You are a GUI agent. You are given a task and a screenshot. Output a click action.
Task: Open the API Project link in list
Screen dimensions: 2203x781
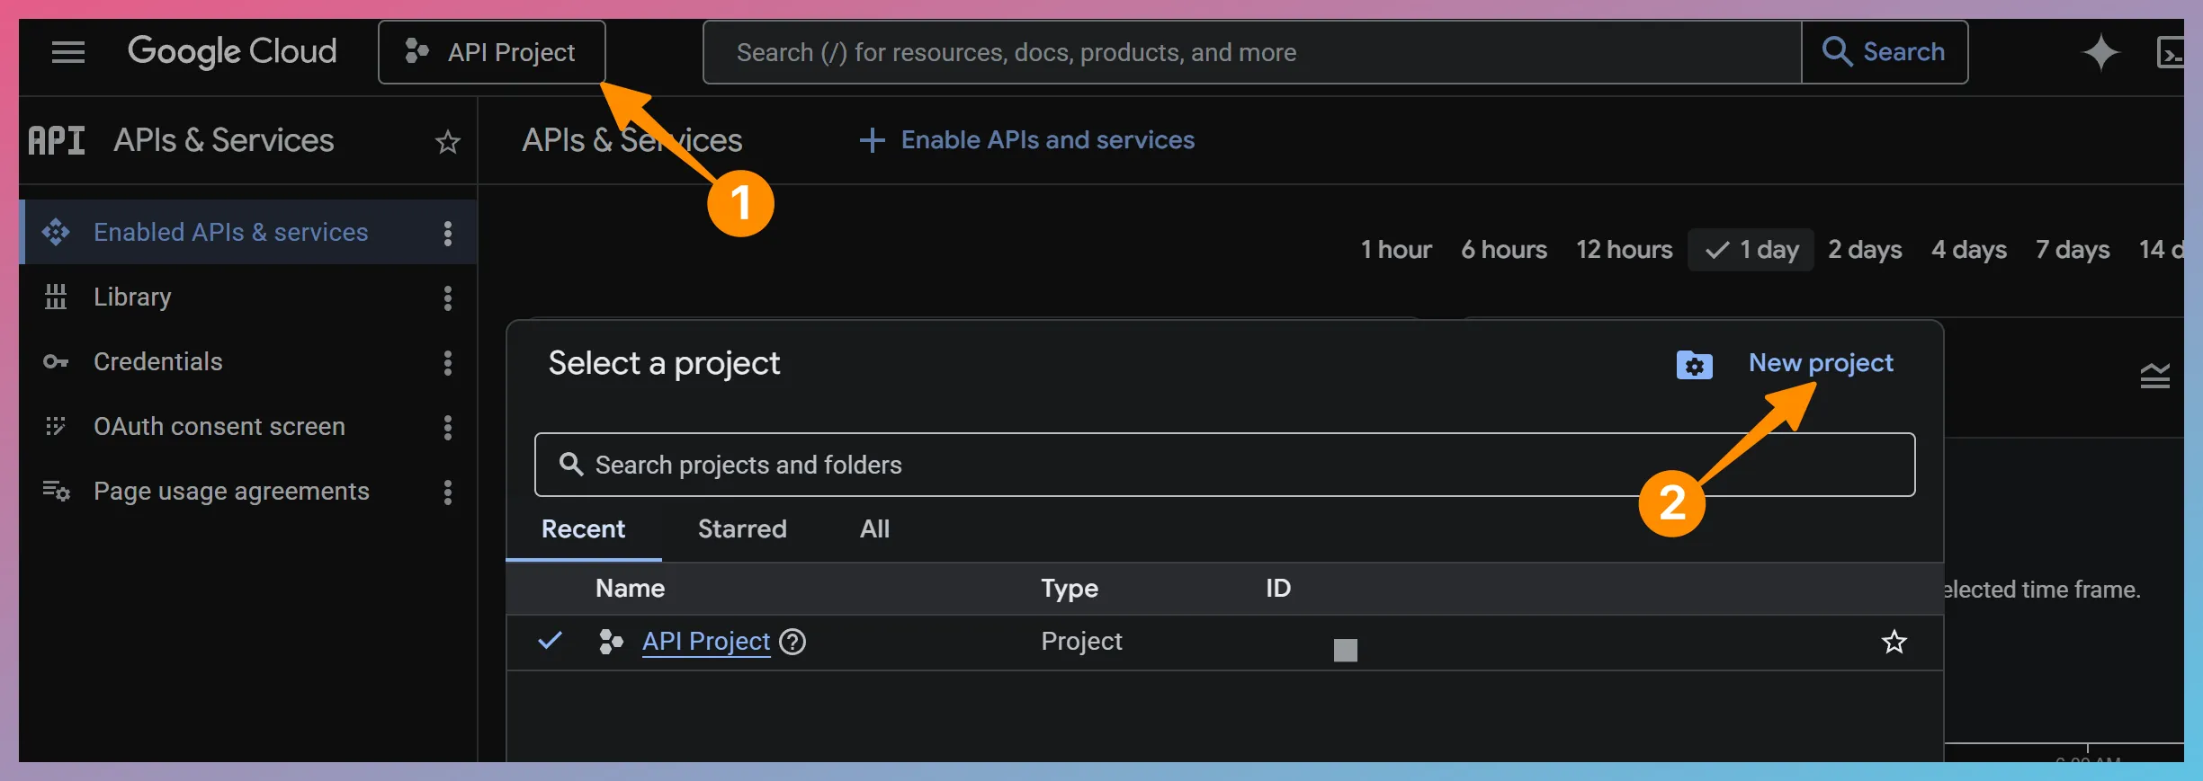706,641
